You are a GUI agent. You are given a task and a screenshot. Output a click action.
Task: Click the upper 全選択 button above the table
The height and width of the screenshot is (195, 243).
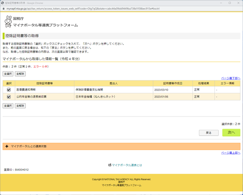click(x=8, y=74)
